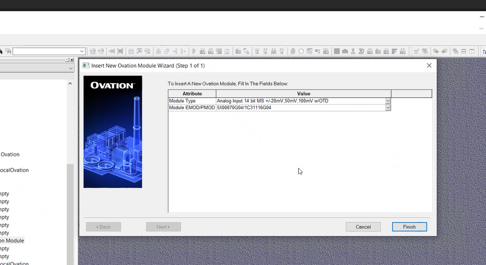486x265 pixels.
Task: Expand the dropdown atop the left panel
Action: point(71,68)
